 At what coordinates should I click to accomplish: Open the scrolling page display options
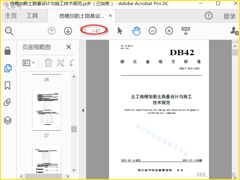click(x=186, y=31)
